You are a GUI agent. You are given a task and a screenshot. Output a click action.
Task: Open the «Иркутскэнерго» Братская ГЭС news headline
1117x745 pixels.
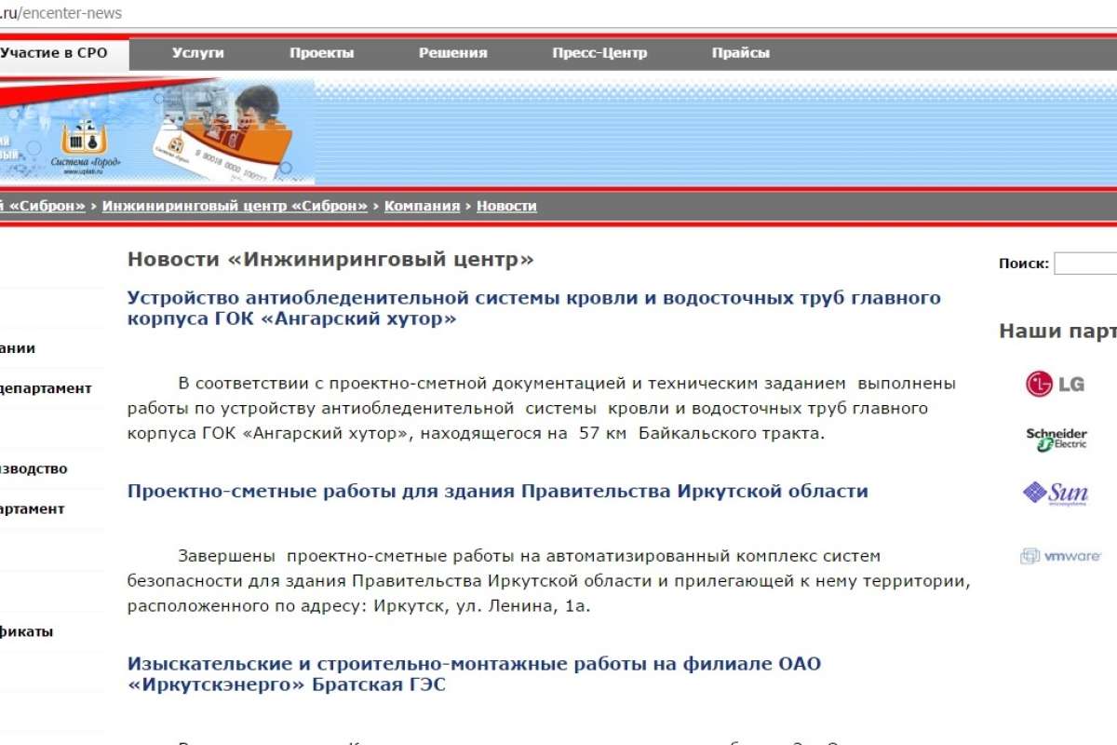click(x=474, y=674)
